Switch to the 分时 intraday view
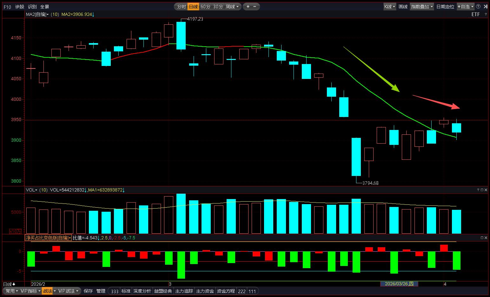 [x=181, y=7]
